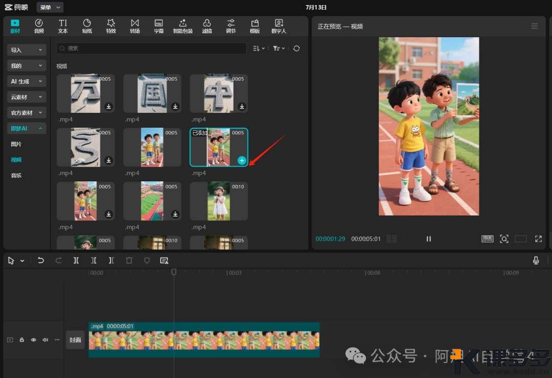Open the 特效 (Effects) panel

(111, 26)
